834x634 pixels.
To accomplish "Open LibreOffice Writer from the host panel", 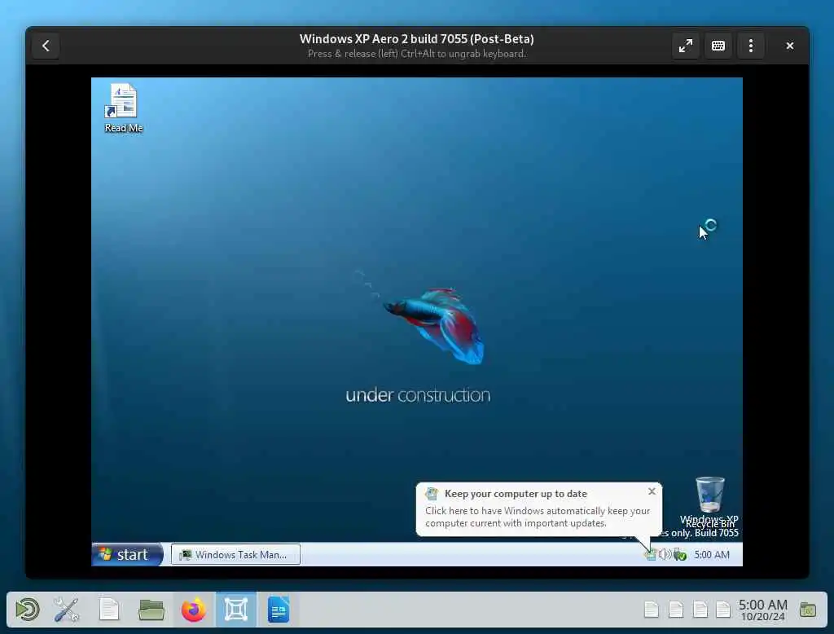I will point(279,610).
